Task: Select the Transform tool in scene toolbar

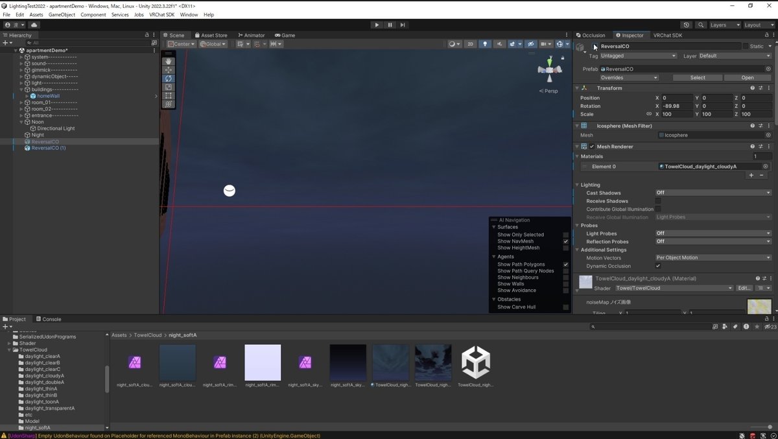Action: click(169, 104)
